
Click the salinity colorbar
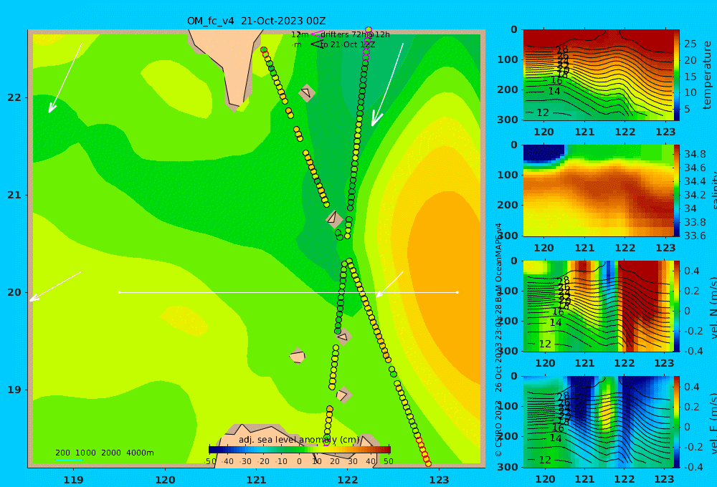pyautogui.click(x=677, y=191)
